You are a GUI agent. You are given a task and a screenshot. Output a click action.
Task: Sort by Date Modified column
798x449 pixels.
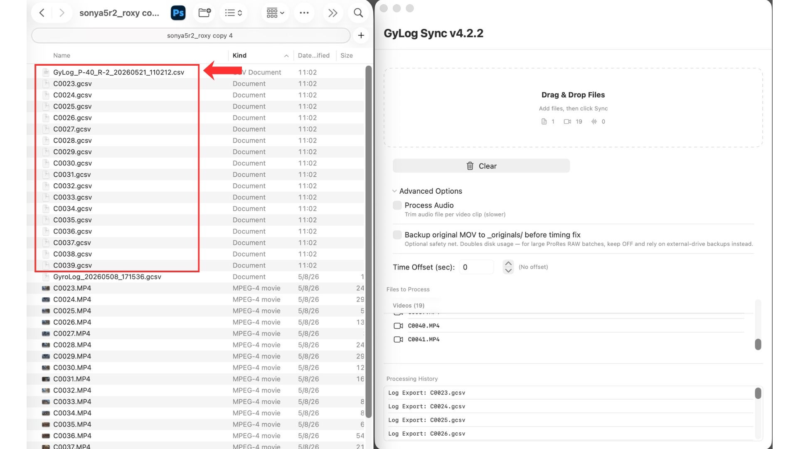[314, 55]
